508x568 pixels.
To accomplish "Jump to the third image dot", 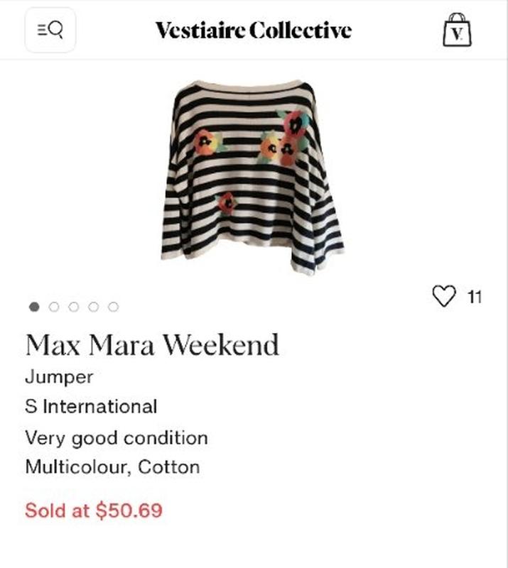I will [73, 307].
